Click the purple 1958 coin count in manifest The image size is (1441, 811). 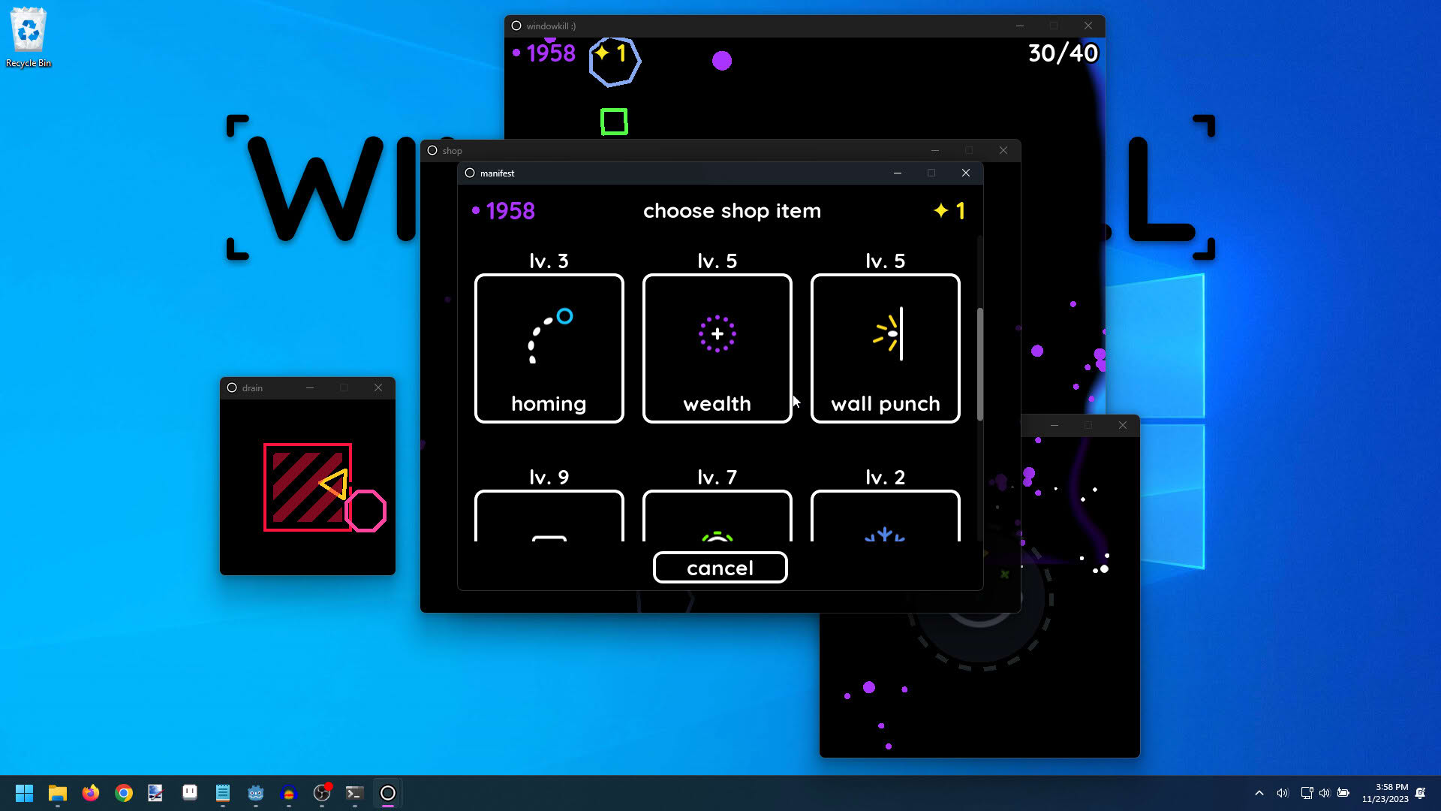tap(504, 211)
